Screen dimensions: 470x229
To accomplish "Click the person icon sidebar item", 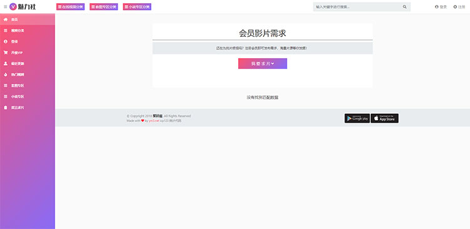I will (28, 64).
